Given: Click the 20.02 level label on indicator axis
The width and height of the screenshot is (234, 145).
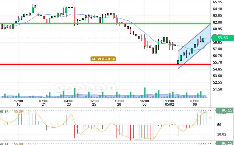Looking at the screenshot, I should tap(221, 134).
